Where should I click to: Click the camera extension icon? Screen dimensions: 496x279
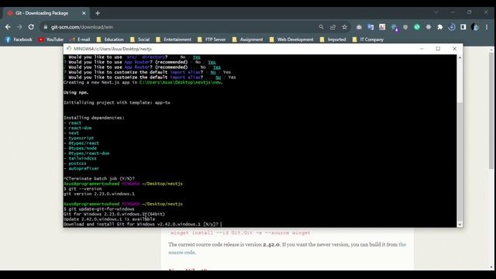[x=359, y=27]
